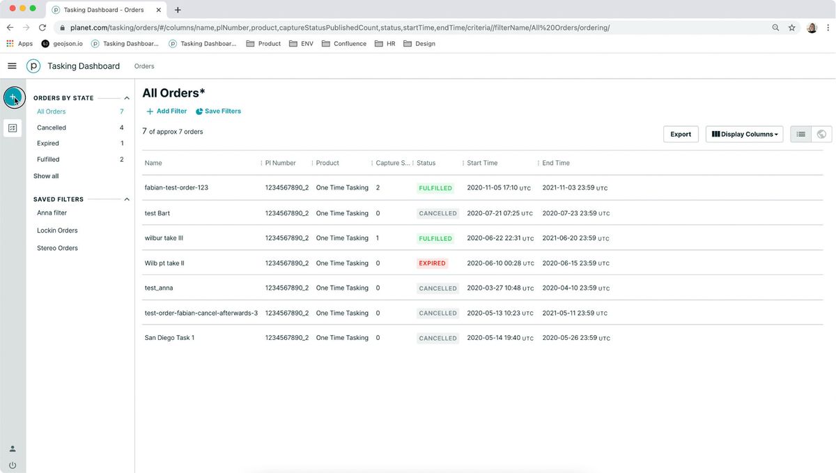Click the Planet logo icon
Screen dimensions: 836x473
33,66
